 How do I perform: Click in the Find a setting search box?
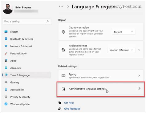coord(26,22)
